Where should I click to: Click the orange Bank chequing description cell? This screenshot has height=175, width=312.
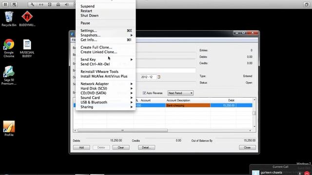point(188,105)
